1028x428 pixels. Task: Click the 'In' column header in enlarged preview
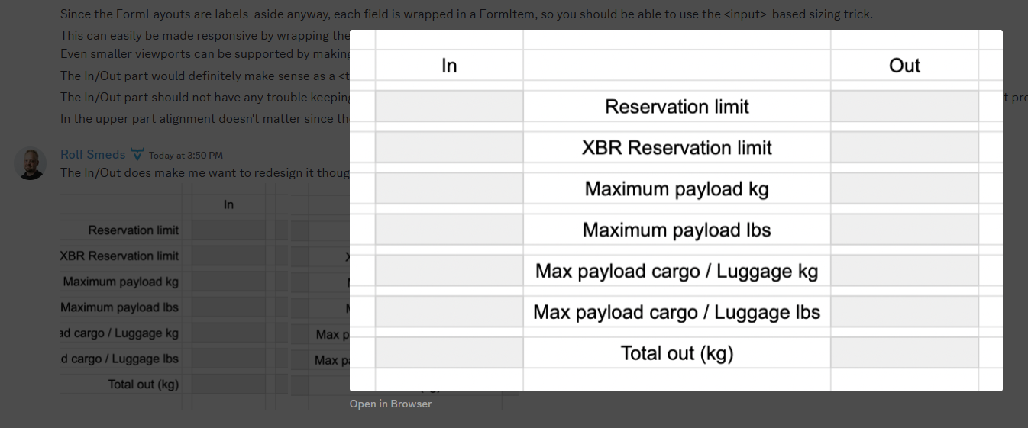pos(449,66)
